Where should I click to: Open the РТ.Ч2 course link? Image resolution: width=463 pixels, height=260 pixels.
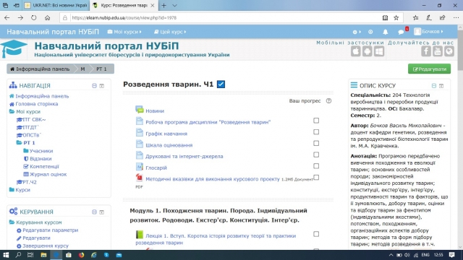30,182
